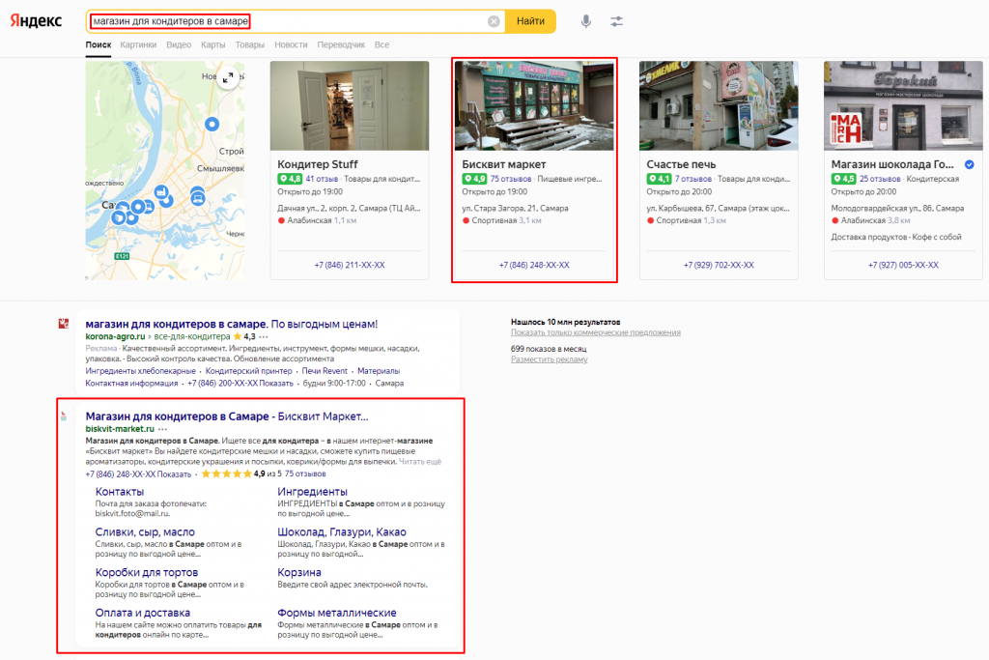Show phone +7 (846) 248-XX-XX on card
This screenshot has height=660, width=989.
534,265
